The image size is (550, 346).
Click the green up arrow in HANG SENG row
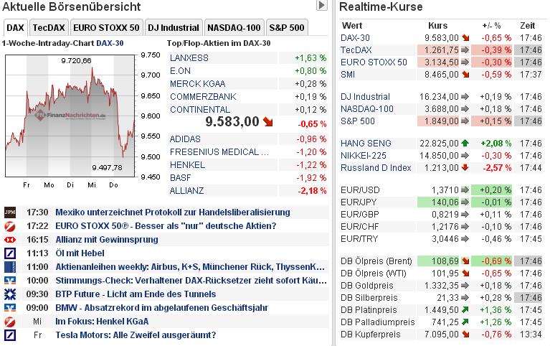(465, 143)
